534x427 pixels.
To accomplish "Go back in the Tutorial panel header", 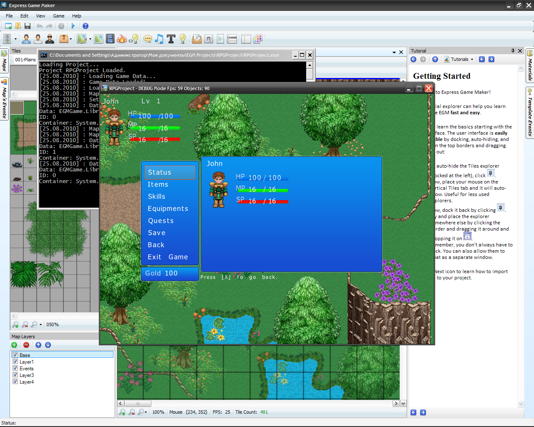I will [413, 59].
